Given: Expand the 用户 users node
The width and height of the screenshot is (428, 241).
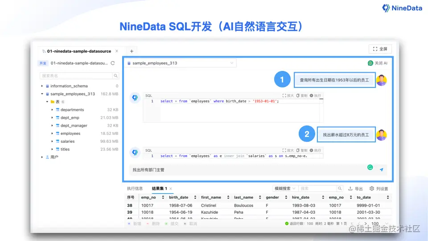Looking at the screenshot, I should (42, 157).
